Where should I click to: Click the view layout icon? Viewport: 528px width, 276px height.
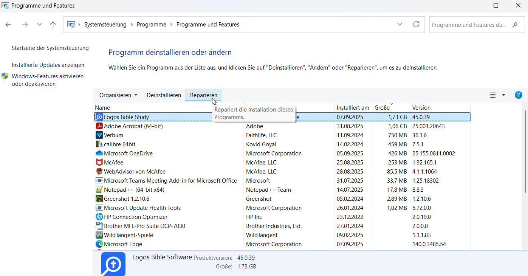493,95
